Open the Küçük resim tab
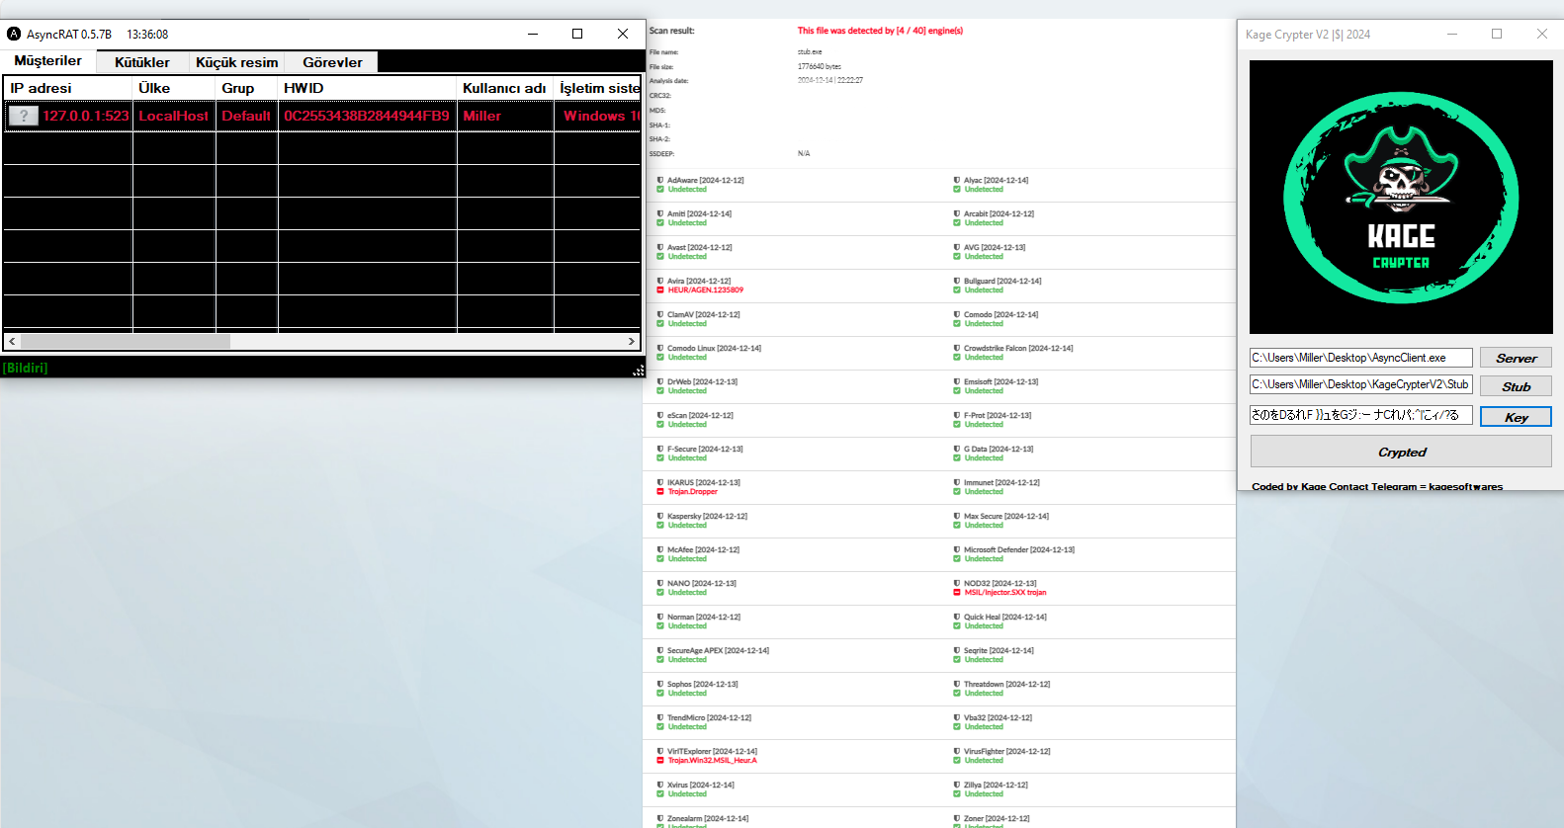The image size is (1564, 828). click(x=237, y=62)
